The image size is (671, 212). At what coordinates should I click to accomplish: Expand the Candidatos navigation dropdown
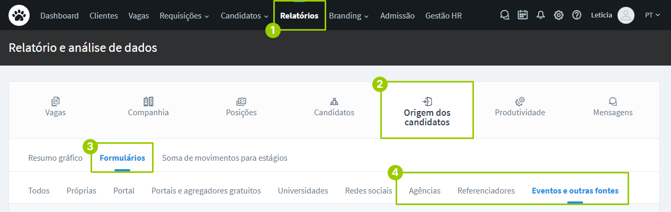[x=245, y=16]
